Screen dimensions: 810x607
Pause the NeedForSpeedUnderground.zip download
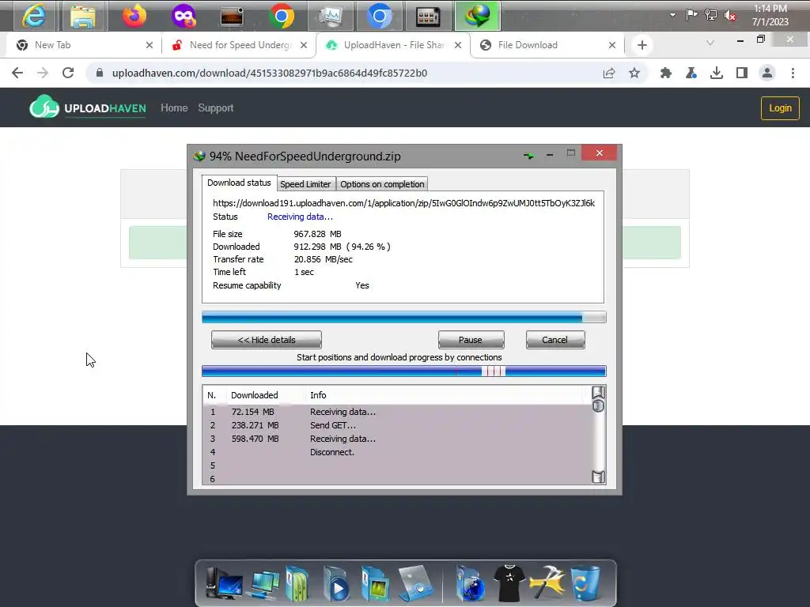(471, 340)
